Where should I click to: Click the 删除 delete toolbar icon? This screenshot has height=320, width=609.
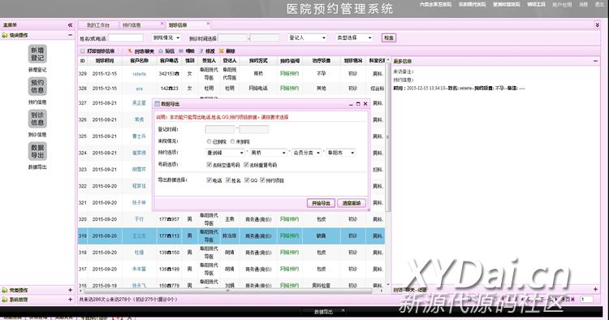pos(222,51)
